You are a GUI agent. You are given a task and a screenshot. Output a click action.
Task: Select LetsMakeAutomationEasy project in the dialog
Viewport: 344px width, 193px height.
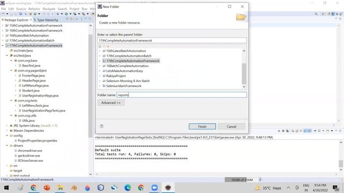click(x=124, y=71)
